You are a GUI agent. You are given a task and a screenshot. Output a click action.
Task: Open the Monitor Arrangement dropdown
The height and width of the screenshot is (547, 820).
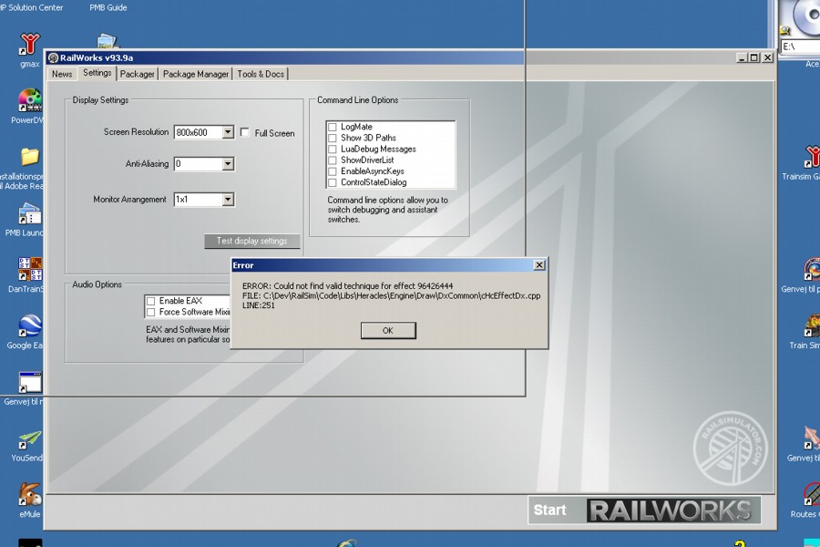[228, 200]
